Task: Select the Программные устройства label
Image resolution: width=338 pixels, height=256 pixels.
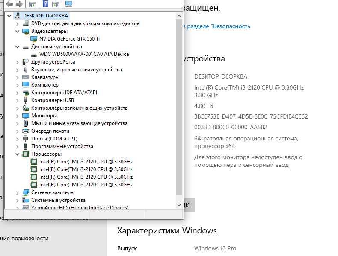Action: pyautogui.click(x=62, y=146)
